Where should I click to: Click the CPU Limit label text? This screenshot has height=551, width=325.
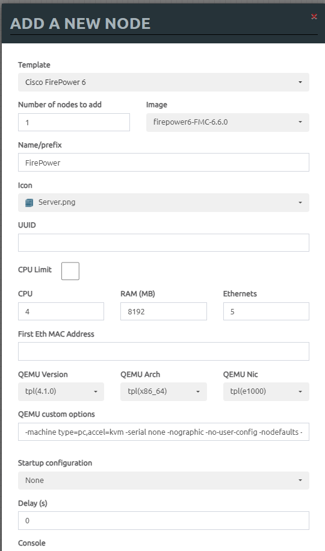(x=35, y=270)
